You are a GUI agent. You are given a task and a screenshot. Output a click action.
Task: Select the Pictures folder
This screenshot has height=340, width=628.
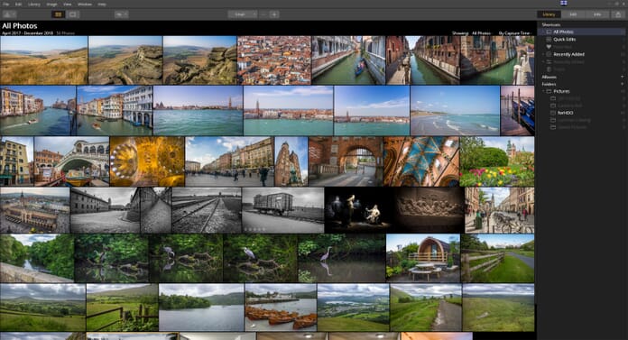click(561, 91)
